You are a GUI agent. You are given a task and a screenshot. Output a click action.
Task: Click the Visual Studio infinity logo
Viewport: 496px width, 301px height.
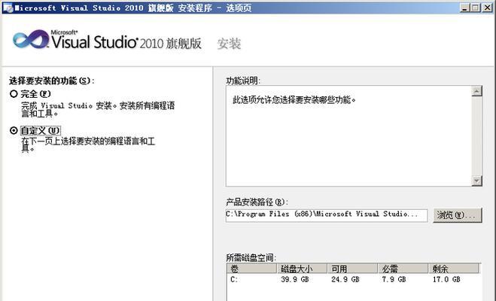click(31, 39)
